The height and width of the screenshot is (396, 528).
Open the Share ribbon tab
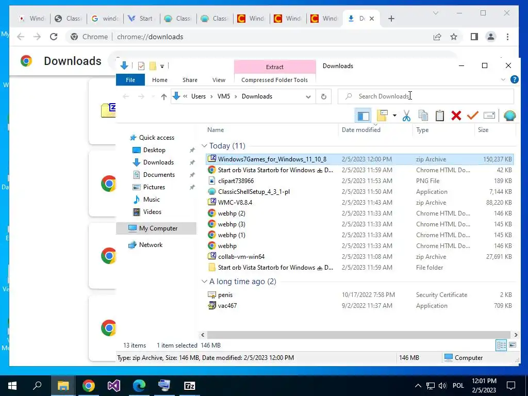190,80
